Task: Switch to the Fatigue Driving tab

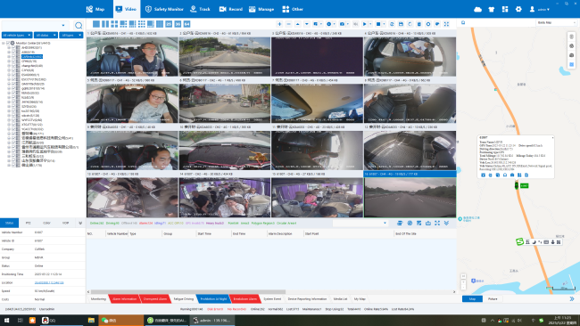Action: [184, 299]
